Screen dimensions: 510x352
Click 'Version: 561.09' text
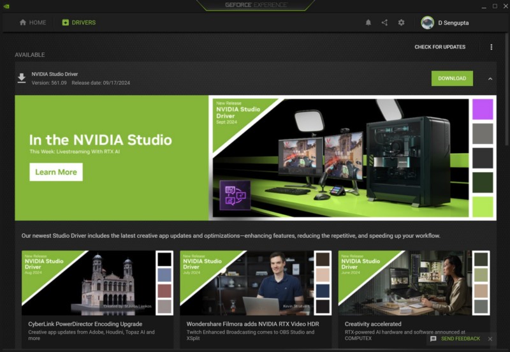click(x=49, y=83)
